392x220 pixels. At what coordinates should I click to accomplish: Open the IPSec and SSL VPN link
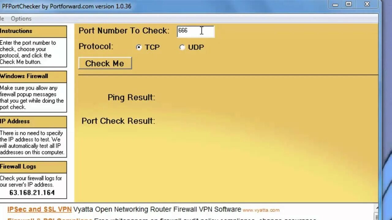39,209
